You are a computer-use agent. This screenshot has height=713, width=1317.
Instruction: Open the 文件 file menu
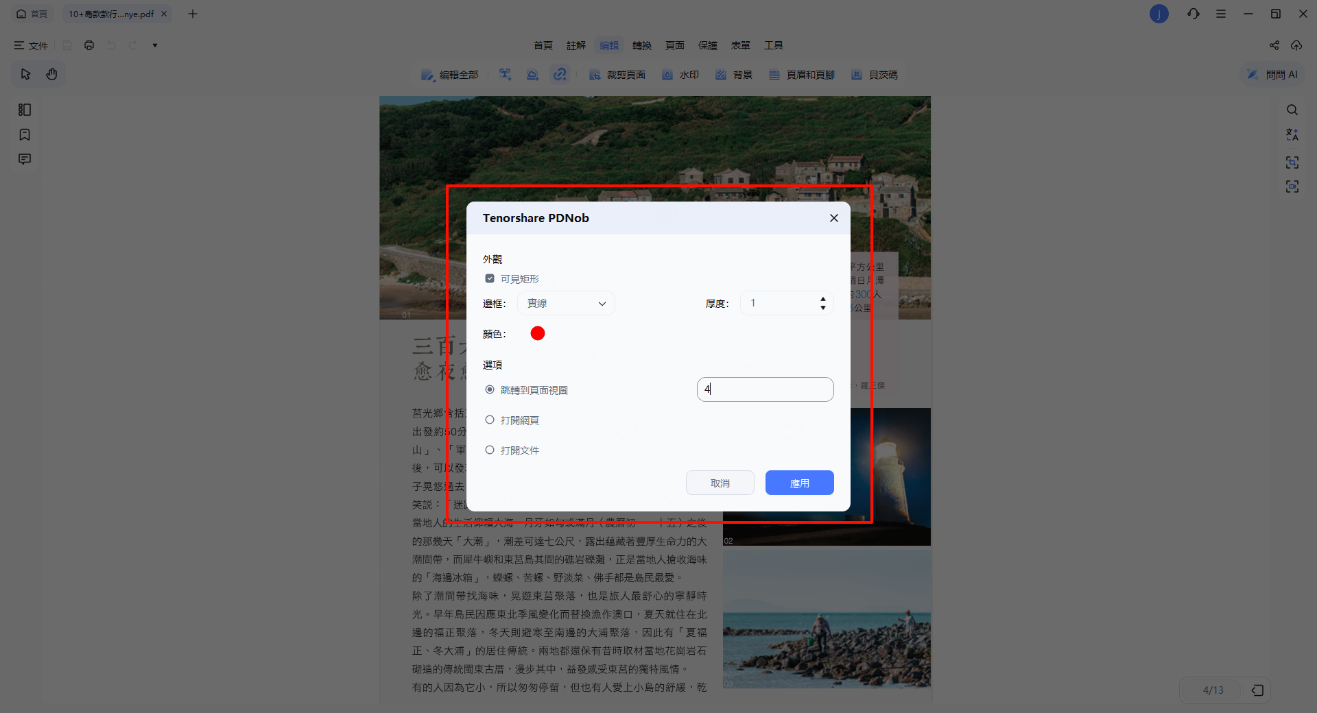(x=32, y=45)
